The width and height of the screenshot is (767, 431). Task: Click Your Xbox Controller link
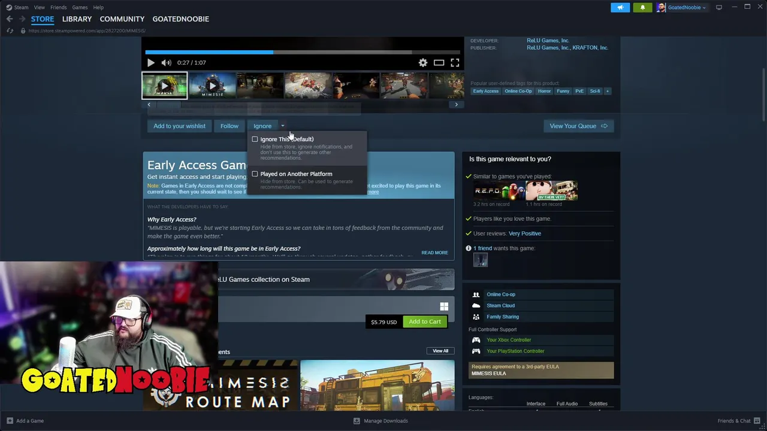click(509, 340)
